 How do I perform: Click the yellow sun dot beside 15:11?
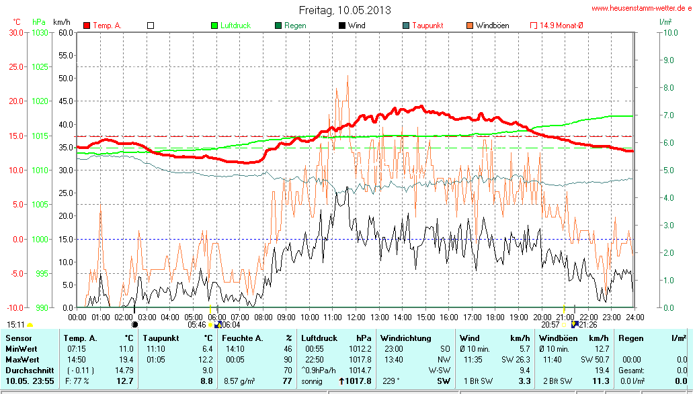(x=30, y=325)
